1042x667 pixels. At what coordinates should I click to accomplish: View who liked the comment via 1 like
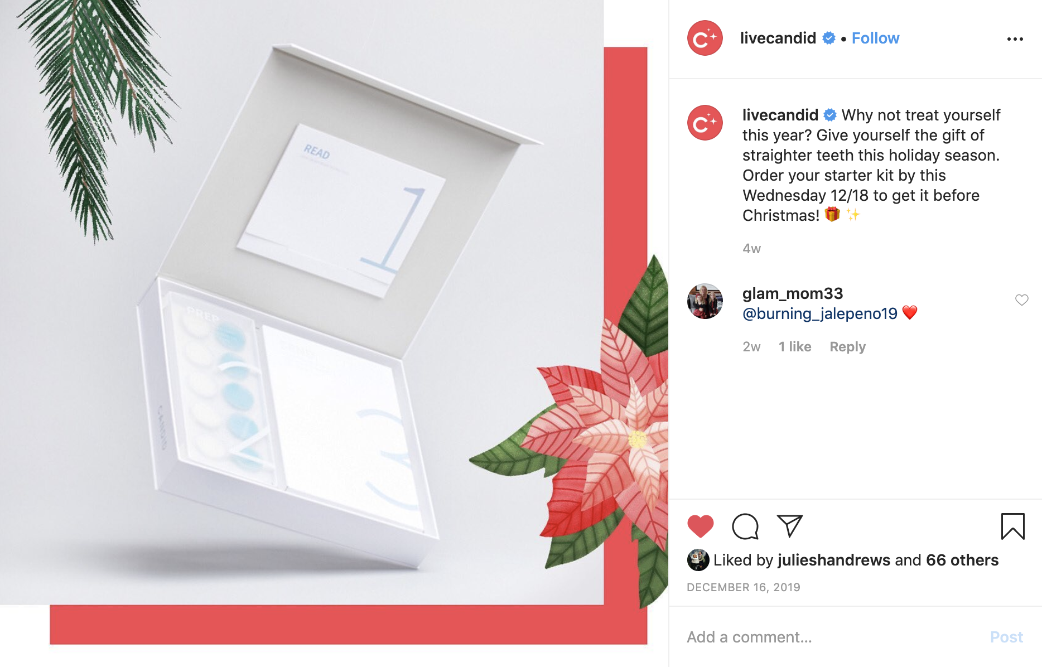coord(795,347)
